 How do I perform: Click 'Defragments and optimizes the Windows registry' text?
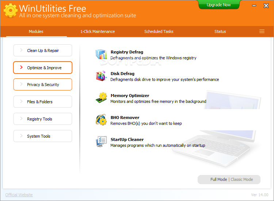coord(153,58)
